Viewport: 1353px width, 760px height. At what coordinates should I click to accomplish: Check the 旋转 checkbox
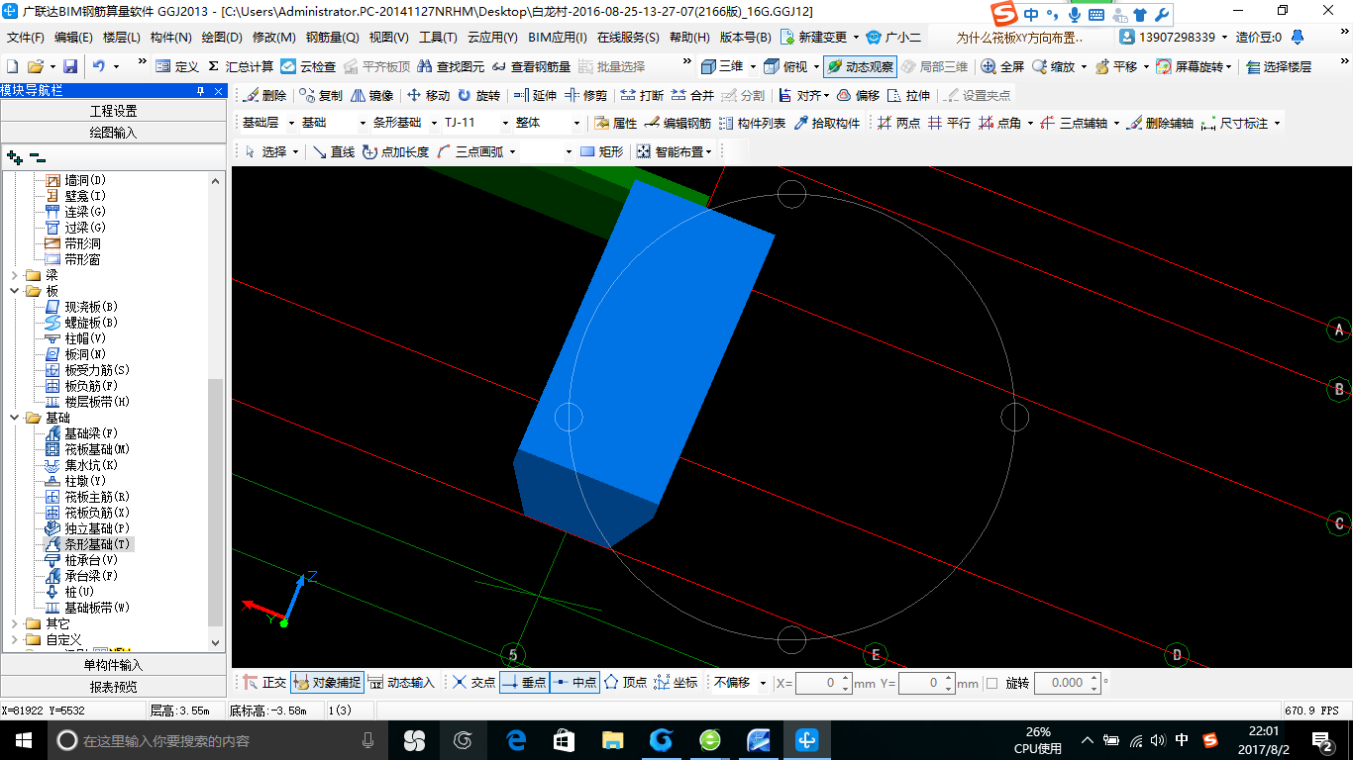(x=992, y=683)
